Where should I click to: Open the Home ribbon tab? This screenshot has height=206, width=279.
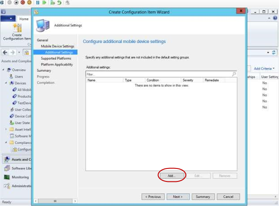[x=24, y=19]
